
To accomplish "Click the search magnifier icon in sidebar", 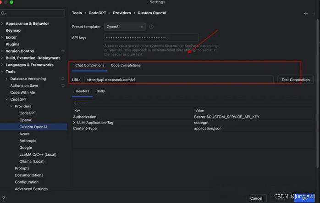I will point(3,13).
